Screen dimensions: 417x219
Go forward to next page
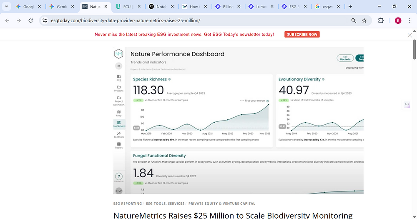coord(19,20)
